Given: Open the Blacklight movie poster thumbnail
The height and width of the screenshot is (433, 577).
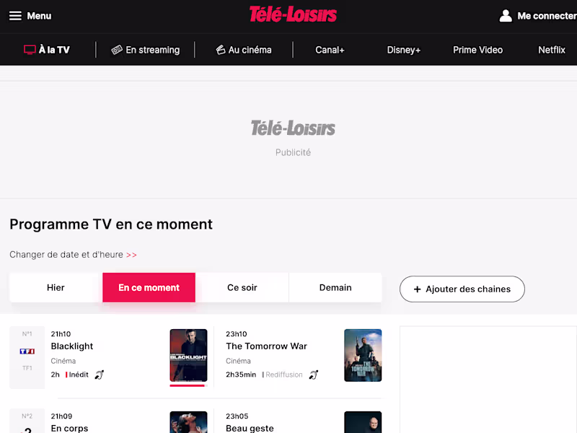Looking at the screenshot, I should point(188,355).
